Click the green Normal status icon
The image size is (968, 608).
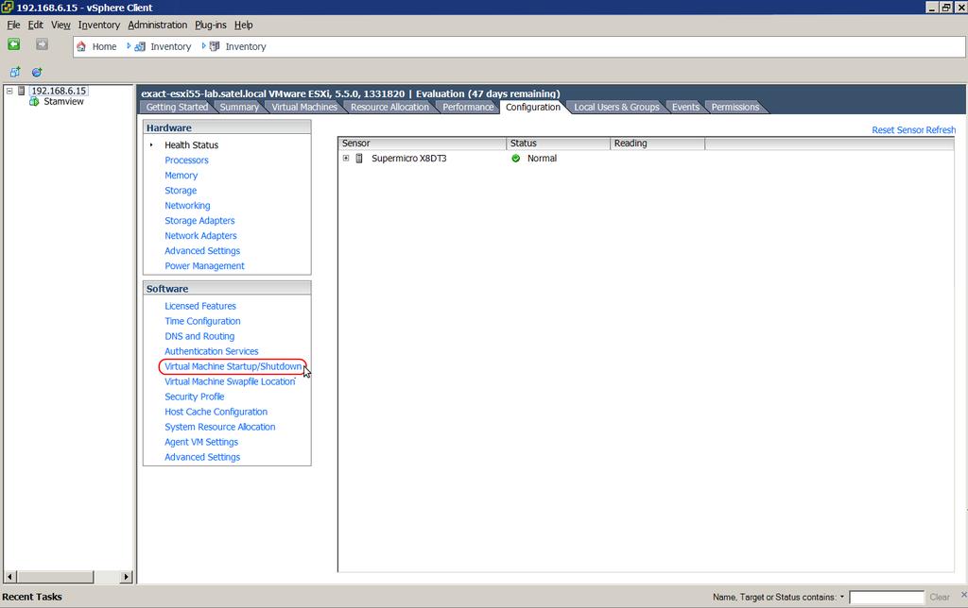(515, 159)
